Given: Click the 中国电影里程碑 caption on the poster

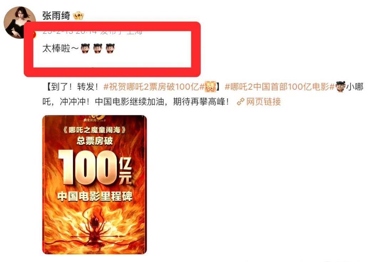Looking at the screenshot, I should (x=95, y=196).
